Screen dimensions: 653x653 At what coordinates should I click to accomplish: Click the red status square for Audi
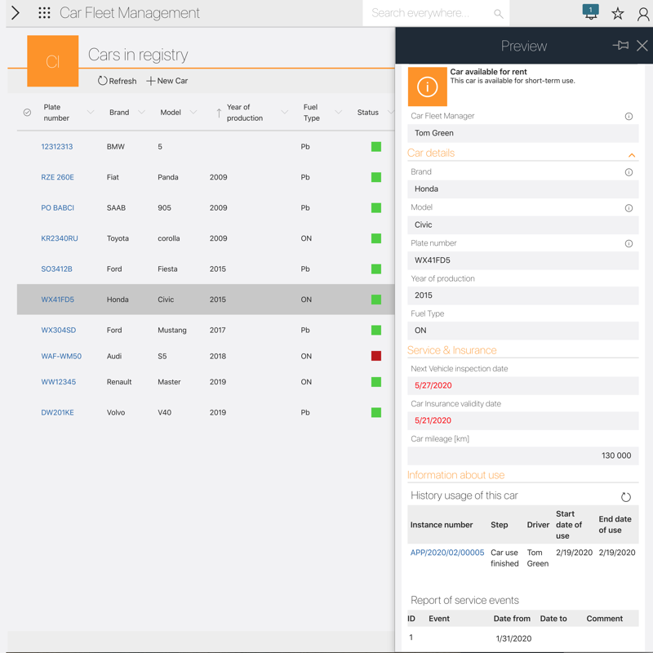click(x=376, y=356)
